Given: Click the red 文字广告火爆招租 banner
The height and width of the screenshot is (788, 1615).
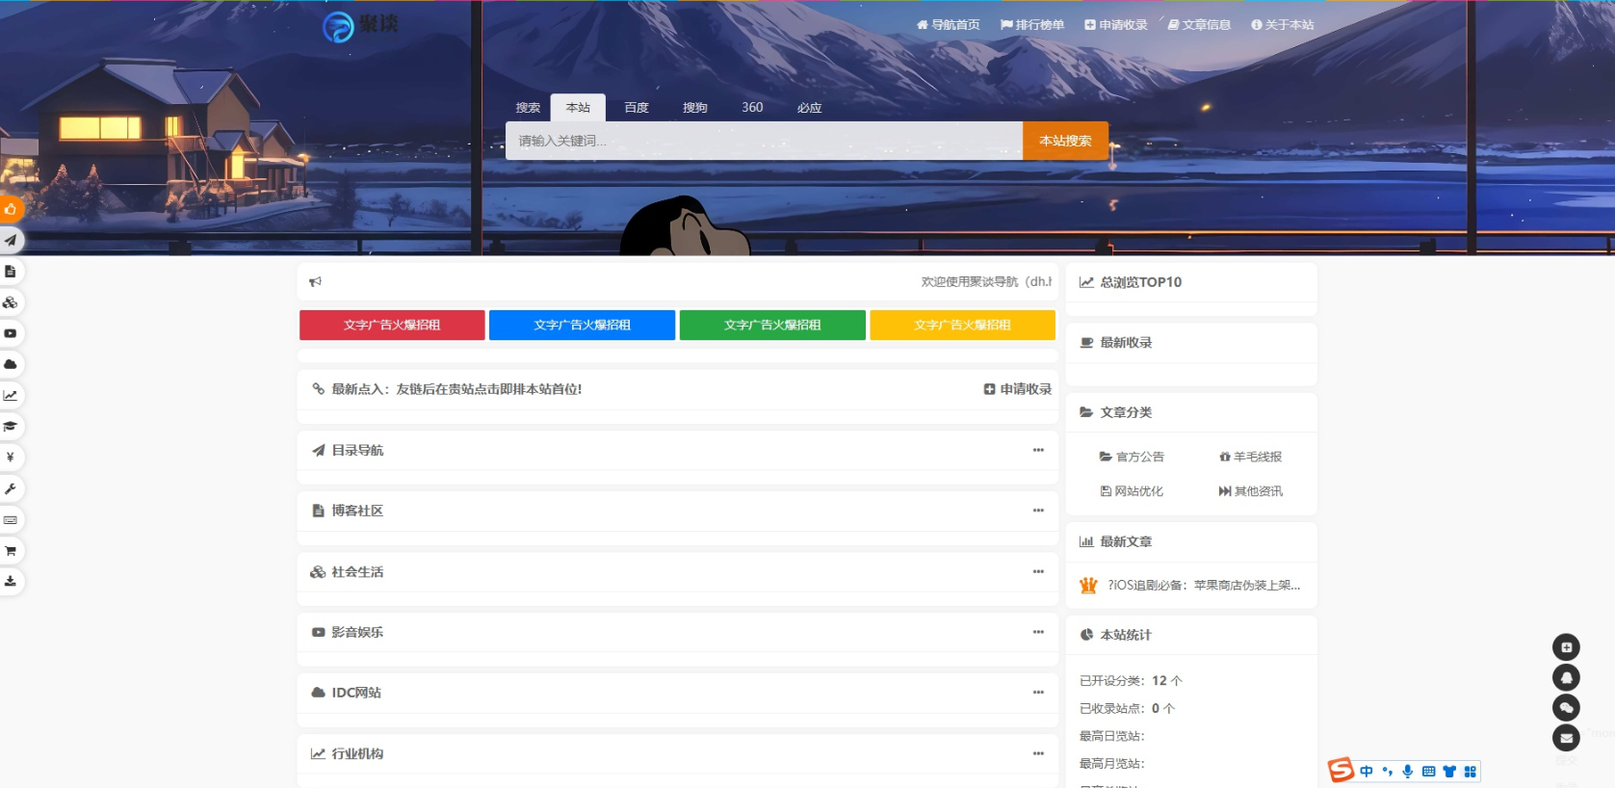Looking at the screenshot, I should [x=392, y=325].
